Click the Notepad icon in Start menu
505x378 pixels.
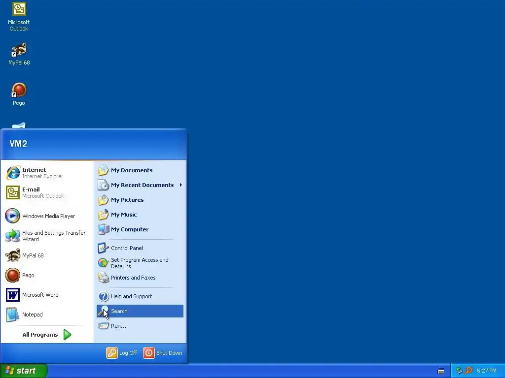click(12, 315)
